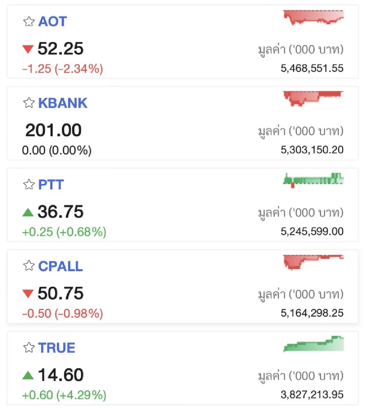This screenshot has width=365, height=408.
Task: Star the AOT stock as favorite
Action: tap(29, 22)
